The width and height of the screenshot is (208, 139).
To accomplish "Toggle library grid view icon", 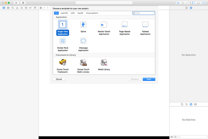I will [x=172, y=137].
